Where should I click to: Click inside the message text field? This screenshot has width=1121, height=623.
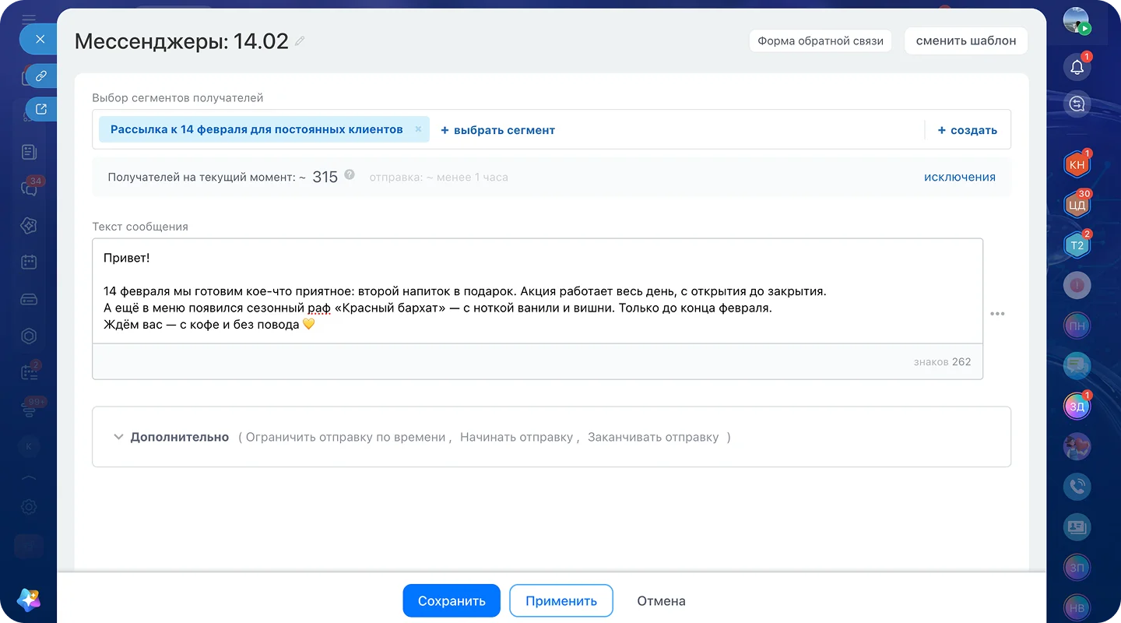pos(537,291)
